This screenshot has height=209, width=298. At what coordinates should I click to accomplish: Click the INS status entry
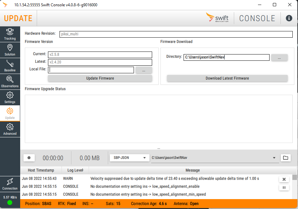[88, 204]
